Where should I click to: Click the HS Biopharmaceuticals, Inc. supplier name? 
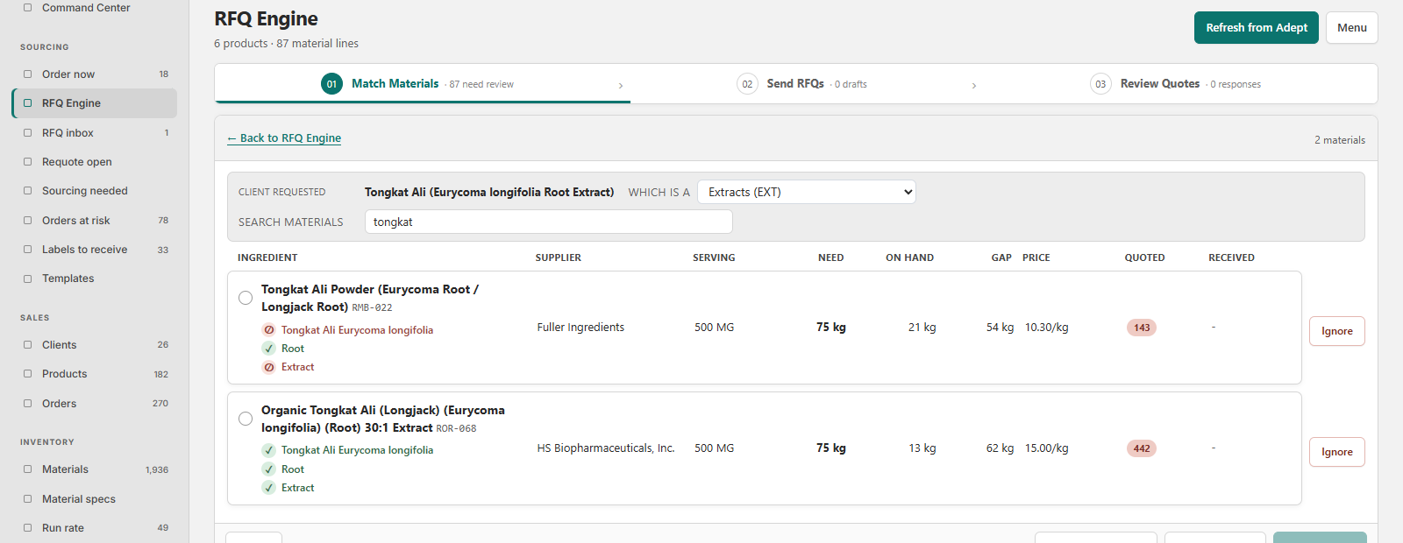(x=606, y=448)
